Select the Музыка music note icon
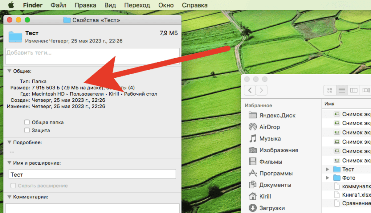The height and width of the screenshot is (213, 371). [253, 138]
